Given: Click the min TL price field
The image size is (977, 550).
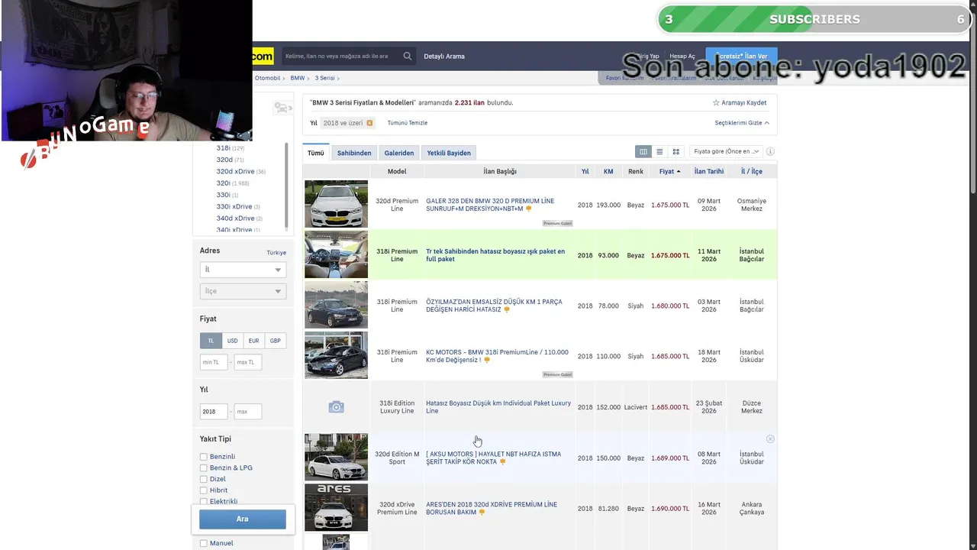Looking at the screenshot, I should click(214, 362).
